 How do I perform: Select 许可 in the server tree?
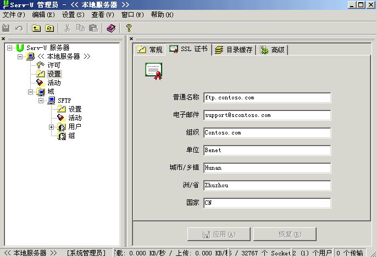point(54,65)
